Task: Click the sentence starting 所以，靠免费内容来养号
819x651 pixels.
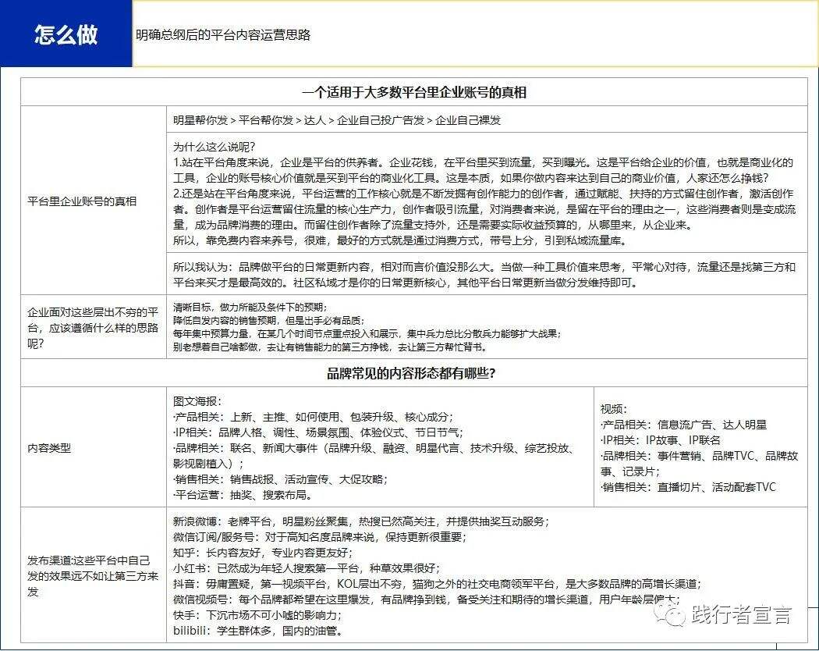Action: click(x=399, y=240)
